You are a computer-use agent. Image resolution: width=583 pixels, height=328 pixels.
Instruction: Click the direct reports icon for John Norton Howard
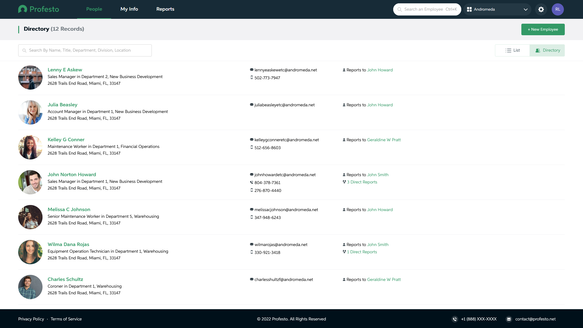click(x=344, y=182)
